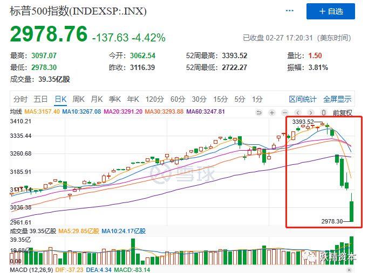This screenshot has width=368, height=273.
Task: Open the 前复权 adjustment dropdown
Action: click(342, 112)
